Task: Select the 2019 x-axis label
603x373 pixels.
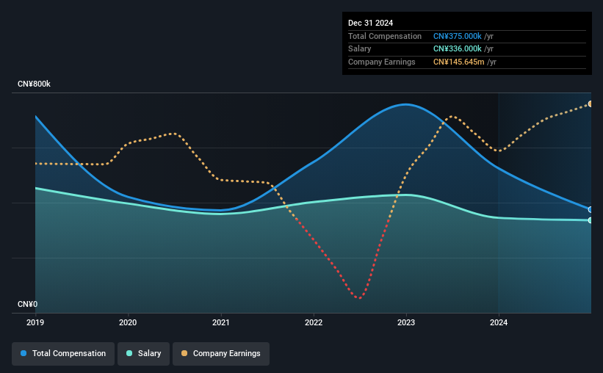Action: point(35,322)
